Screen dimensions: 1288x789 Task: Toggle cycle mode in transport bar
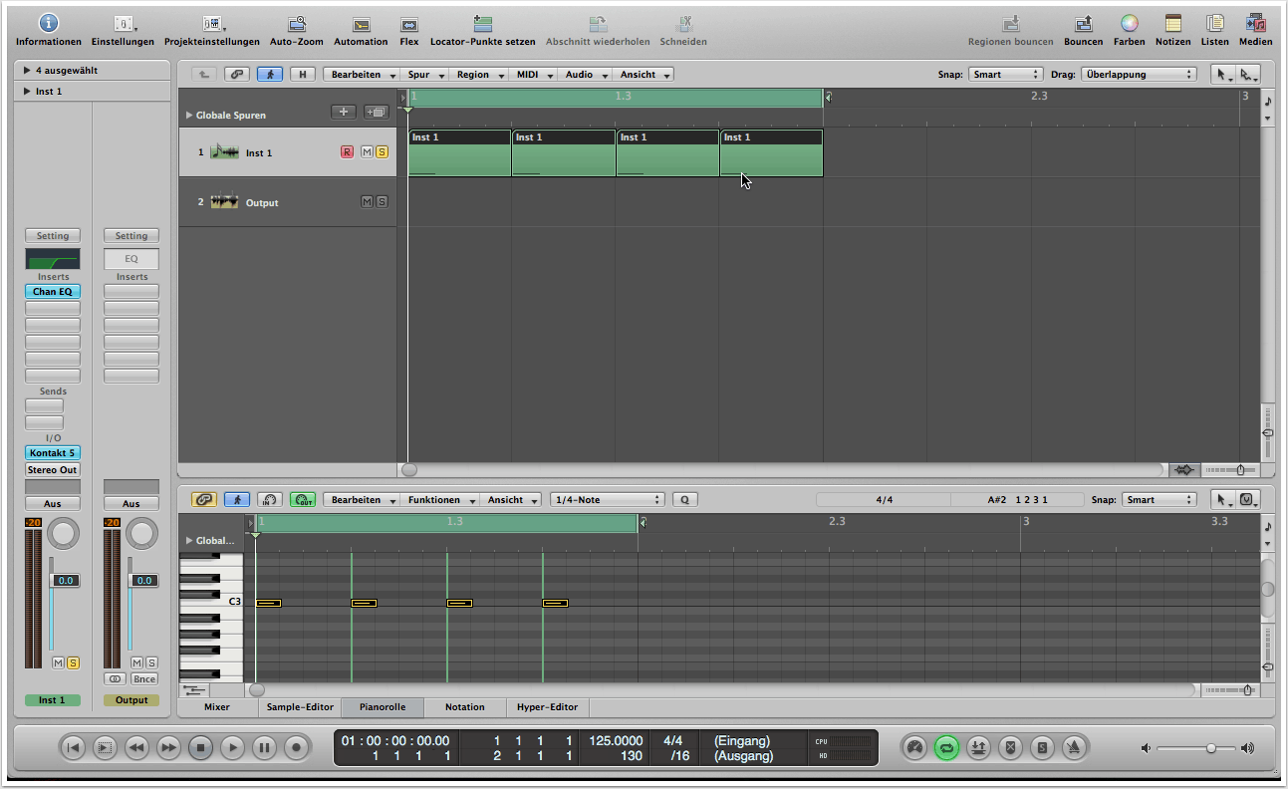tap(946, 747)
